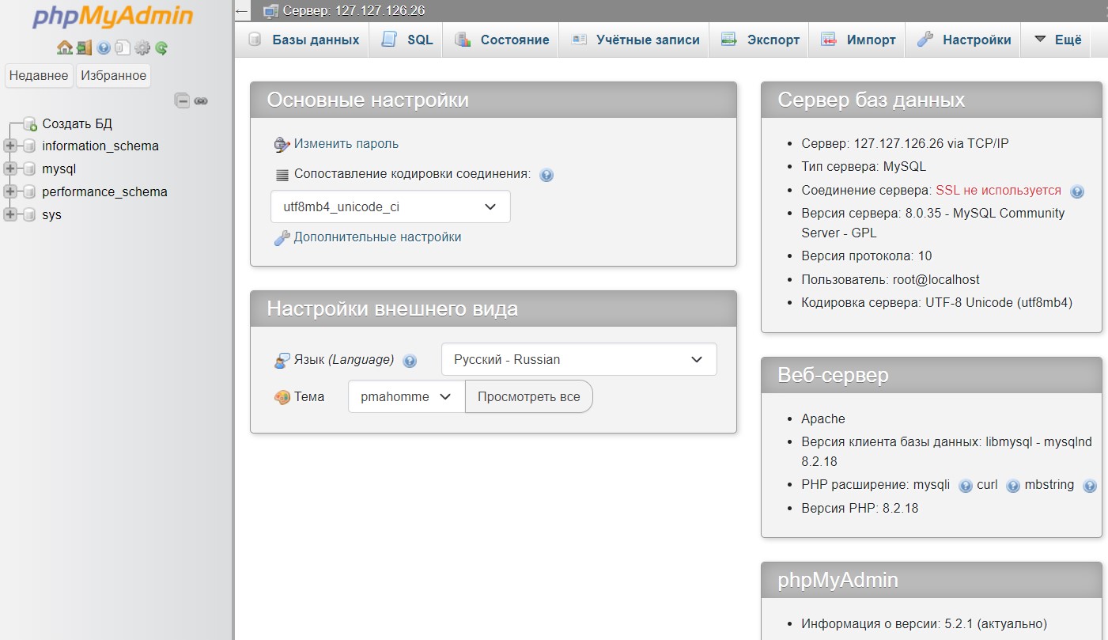Click the Изменить пароль link
1108x640 pixels.
tap(346, 144)
